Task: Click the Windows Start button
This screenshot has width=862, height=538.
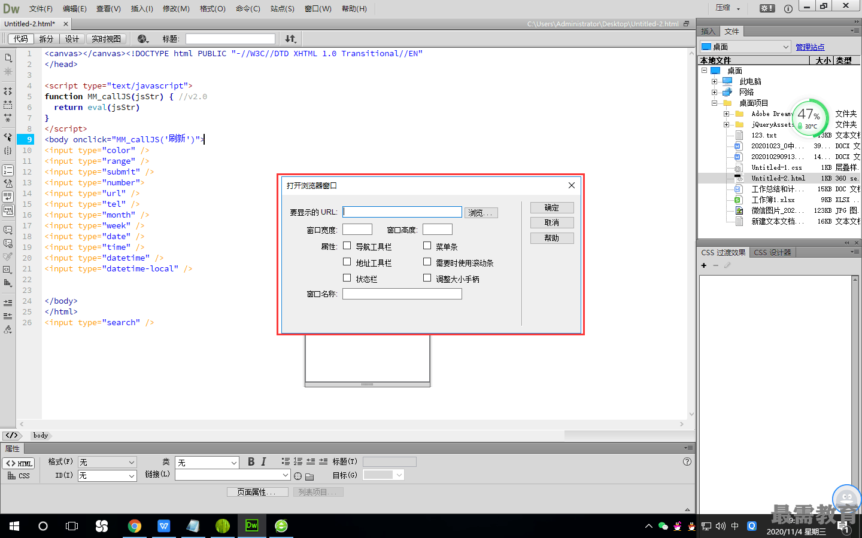Action: pos(14,526)
